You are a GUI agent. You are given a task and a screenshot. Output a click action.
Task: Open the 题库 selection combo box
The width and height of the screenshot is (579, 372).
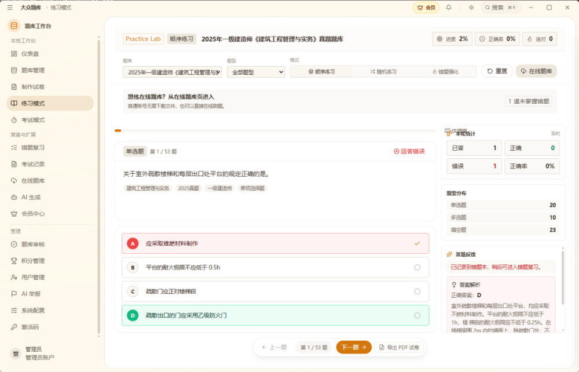[x=173, y=72]
